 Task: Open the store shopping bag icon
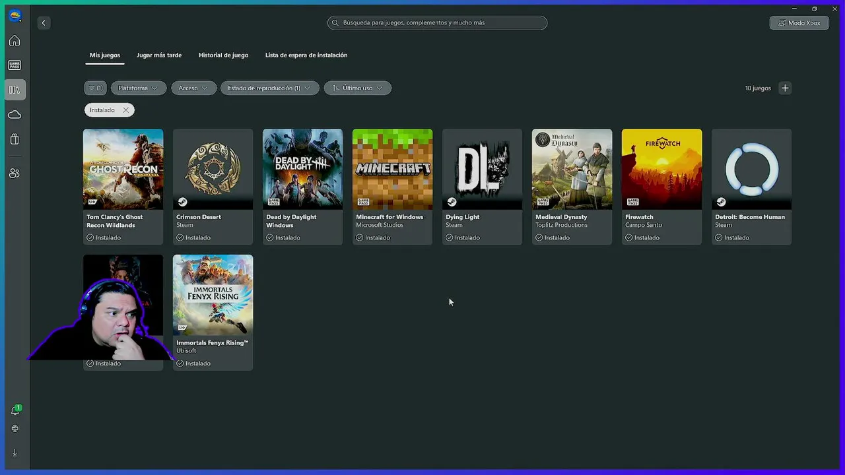click(x=15, y=139)
